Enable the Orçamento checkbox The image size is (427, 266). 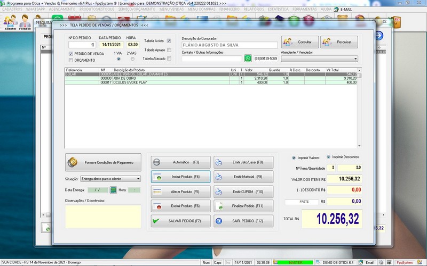click(71, 61)
